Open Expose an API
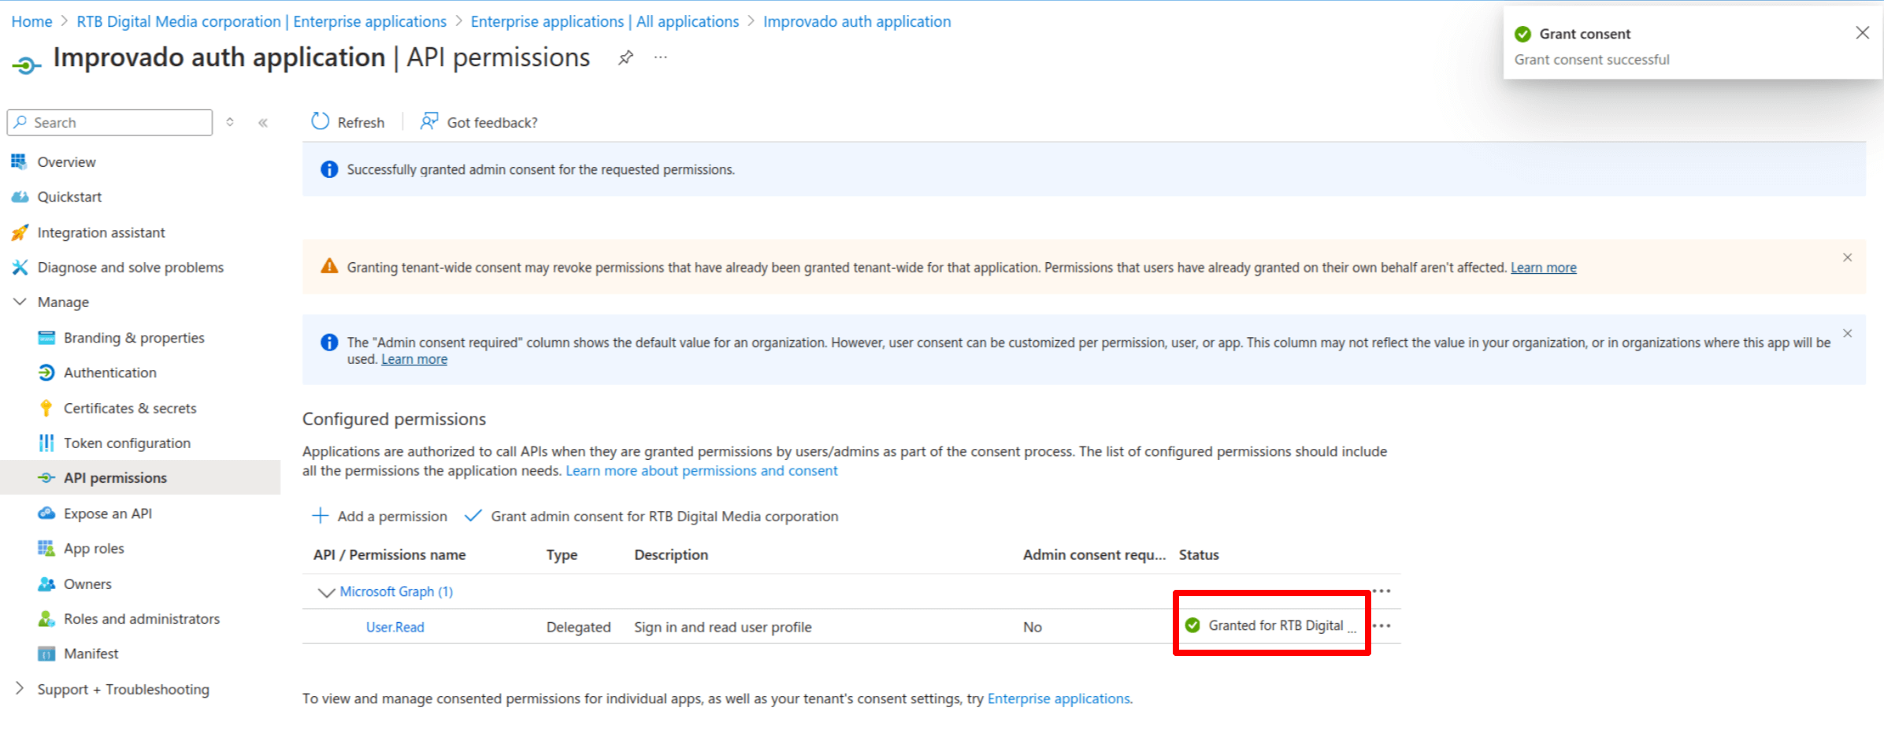The width and height of the screenshot is (1884, 730). tap(108, 513)
